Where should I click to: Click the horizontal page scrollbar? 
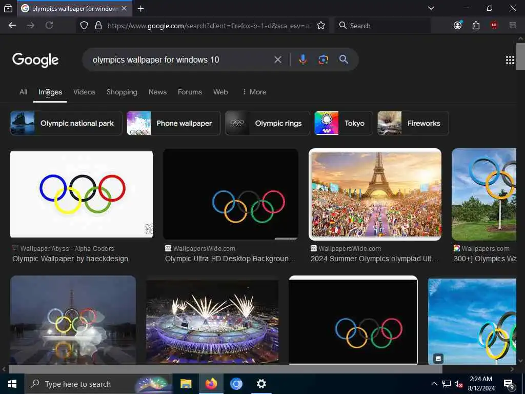click(x=225, y=369)
